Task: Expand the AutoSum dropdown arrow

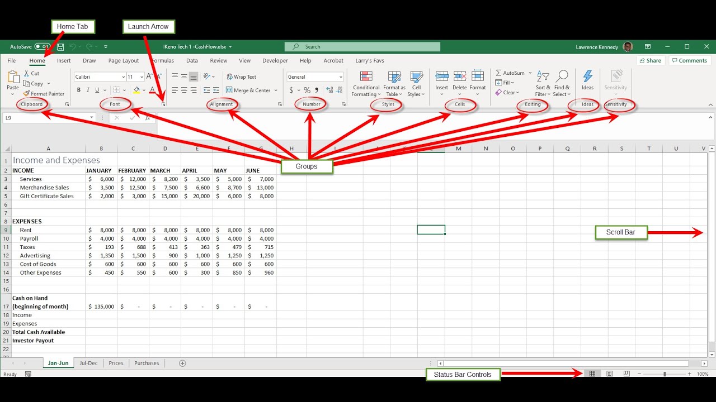Action: pyautogui.click(x=530, y=73)
